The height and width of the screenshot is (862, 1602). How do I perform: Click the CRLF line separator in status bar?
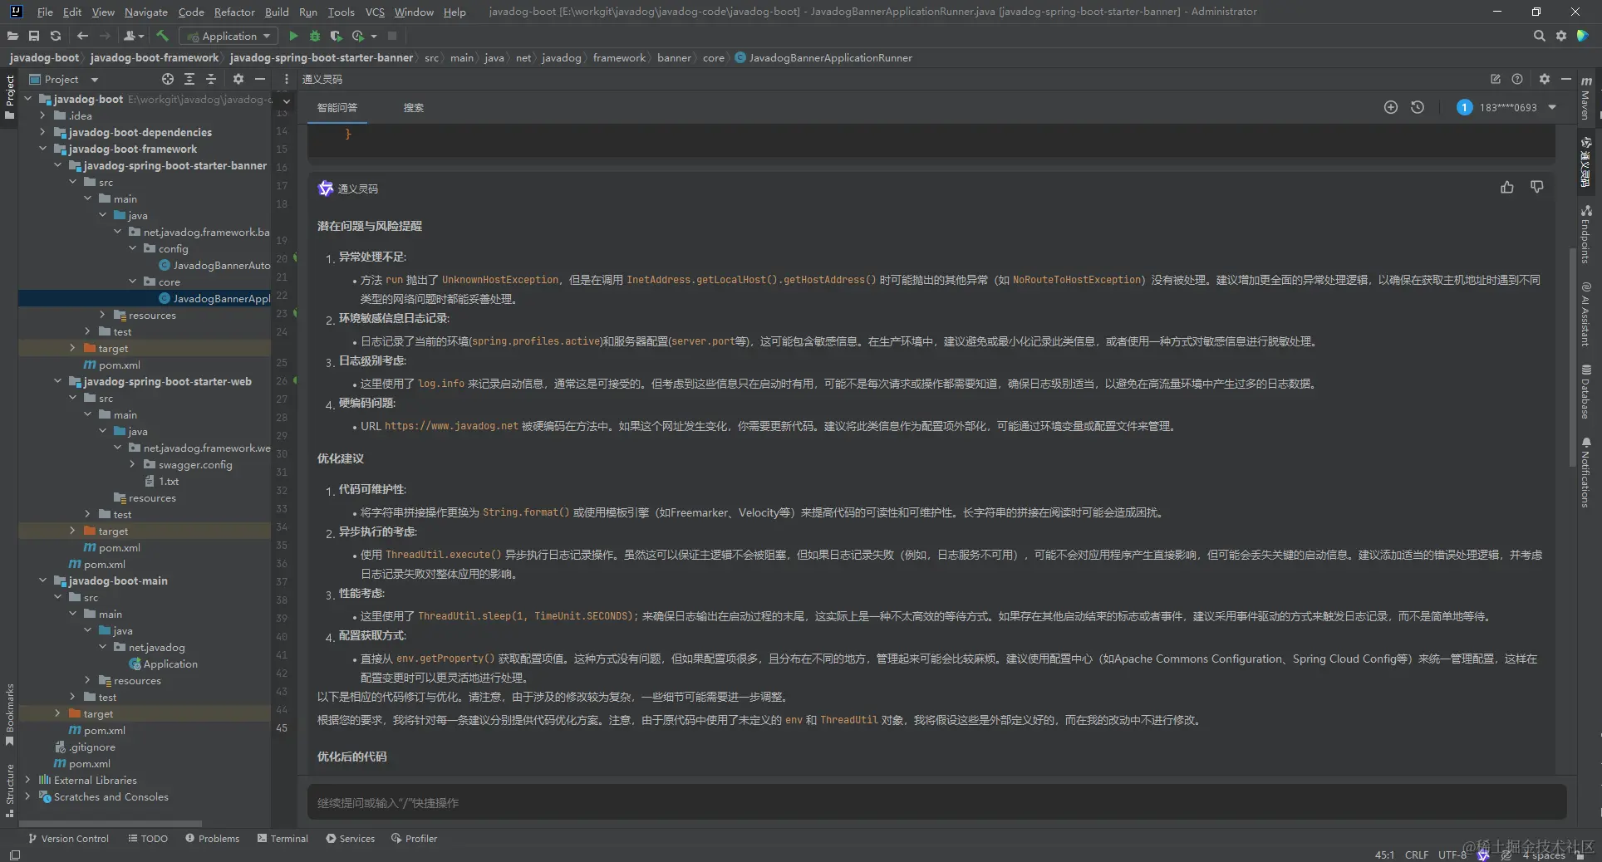[1417, 855]
